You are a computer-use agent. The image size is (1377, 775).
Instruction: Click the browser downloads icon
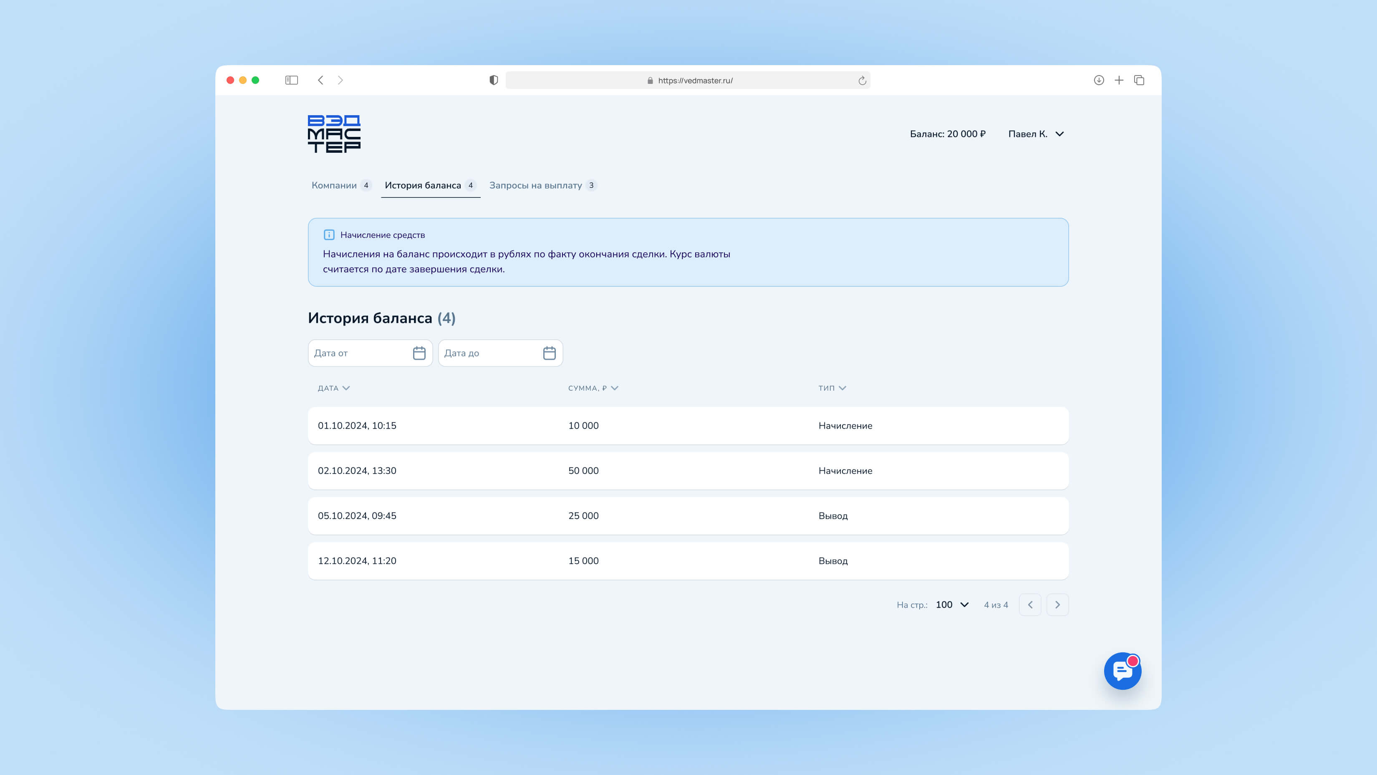click(1099, 80)
